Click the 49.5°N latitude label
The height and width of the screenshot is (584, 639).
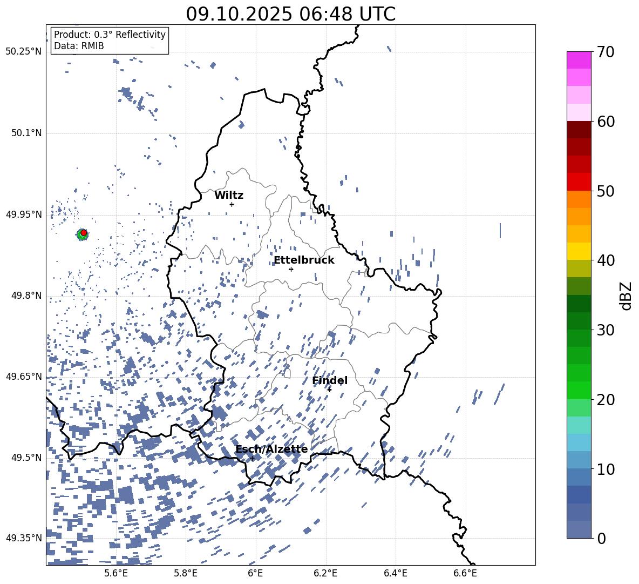pyautogui.click(x=27, y=457)
